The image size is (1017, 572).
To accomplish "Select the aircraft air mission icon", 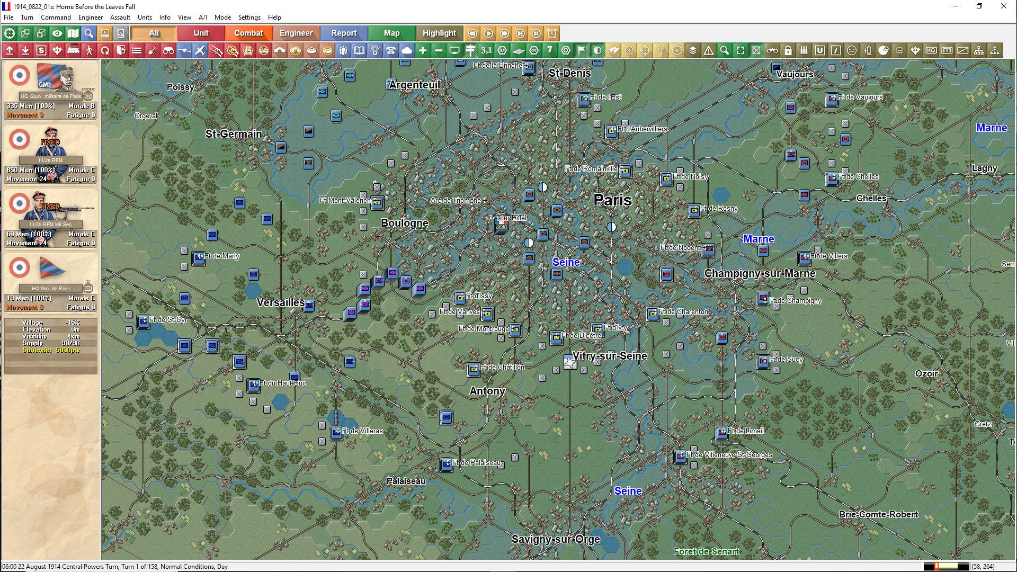I will (x=200, y=50).
